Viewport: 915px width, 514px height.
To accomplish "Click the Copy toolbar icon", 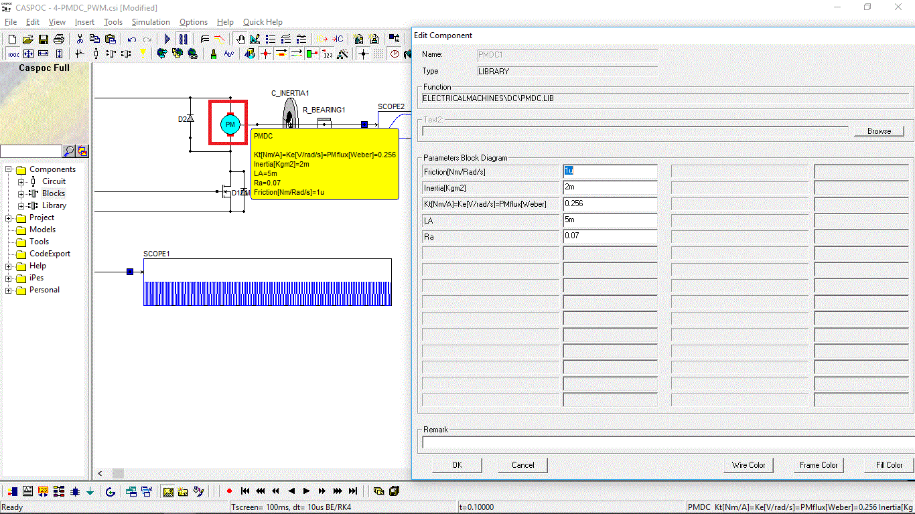I will (95, 39).
